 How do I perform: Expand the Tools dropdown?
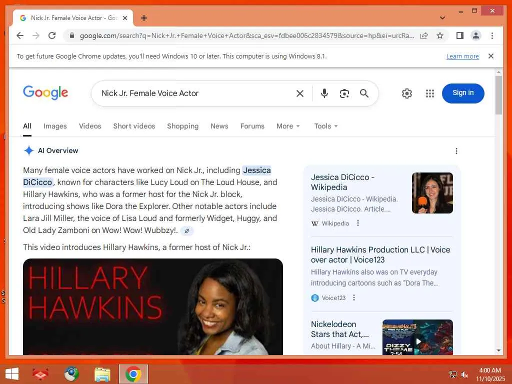[325, 126]
